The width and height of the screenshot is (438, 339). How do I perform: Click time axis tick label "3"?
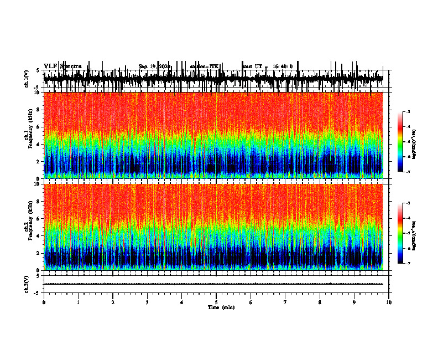[x=147, y=302]
